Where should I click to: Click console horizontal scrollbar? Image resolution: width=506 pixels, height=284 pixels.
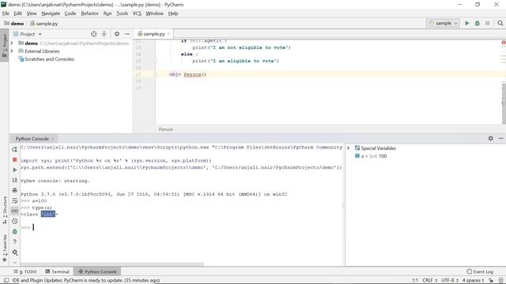click(111, 264)
